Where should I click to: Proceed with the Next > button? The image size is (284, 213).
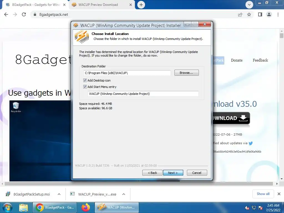pos(173,173)
